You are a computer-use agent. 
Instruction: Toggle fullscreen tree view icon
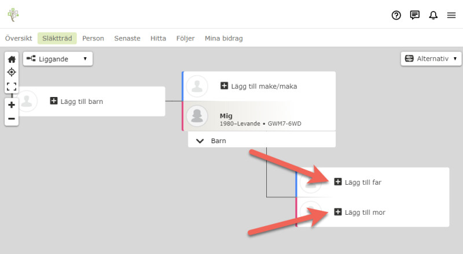[12, 87]
